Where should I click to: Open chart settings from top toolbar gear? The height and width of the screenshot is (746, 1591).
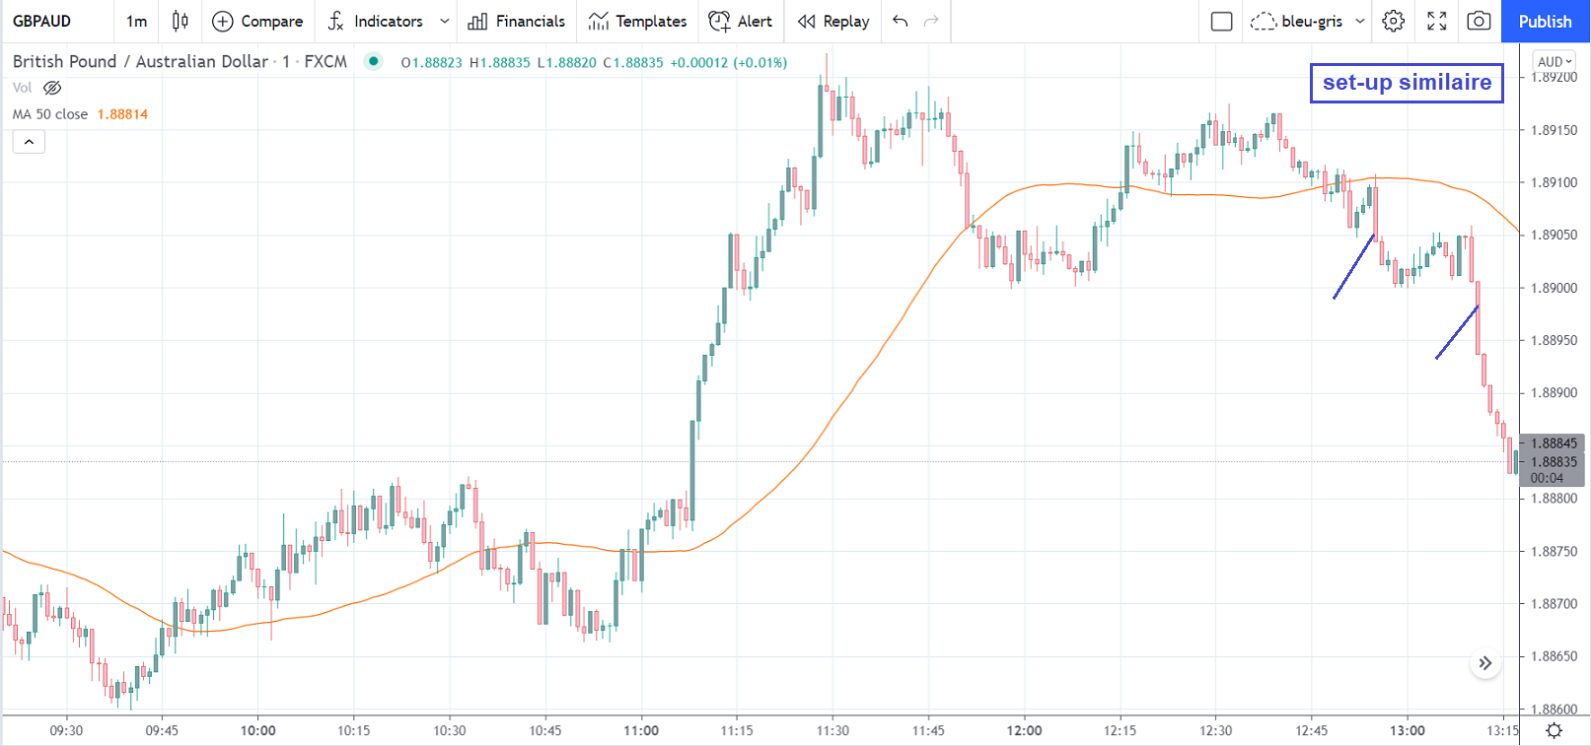click(1393, 21)
